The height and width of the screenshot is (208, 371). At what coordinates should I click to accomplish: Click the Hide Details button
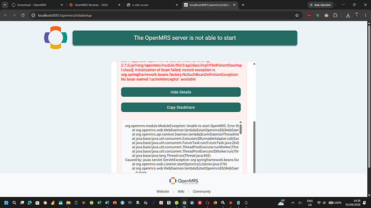point(181,92)
